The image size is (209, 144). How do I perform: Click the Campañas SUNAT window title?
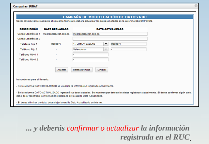[x=25, y=7]
